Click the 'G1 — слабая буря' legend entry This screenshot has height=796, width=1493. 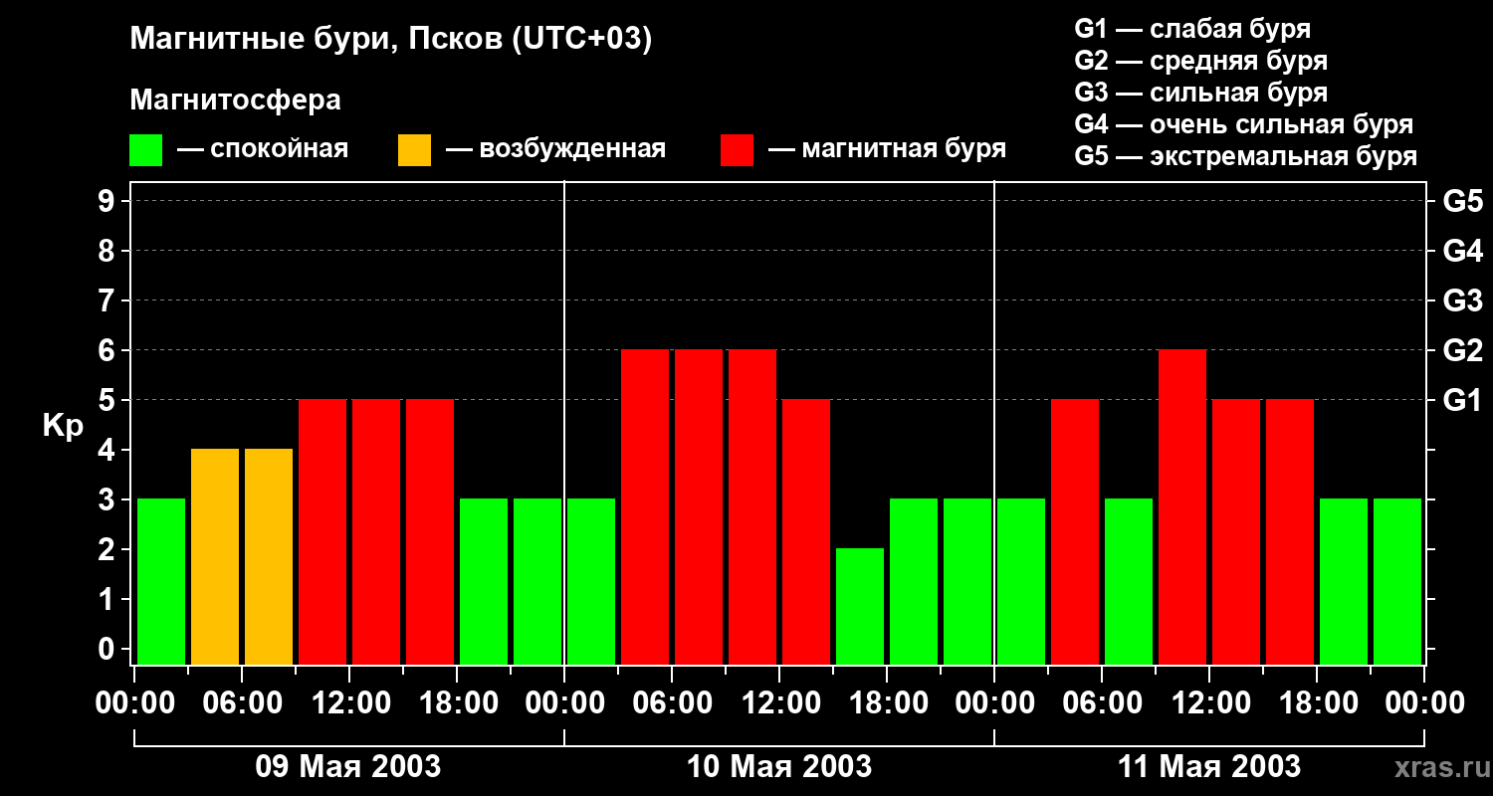click(1192, 29)
